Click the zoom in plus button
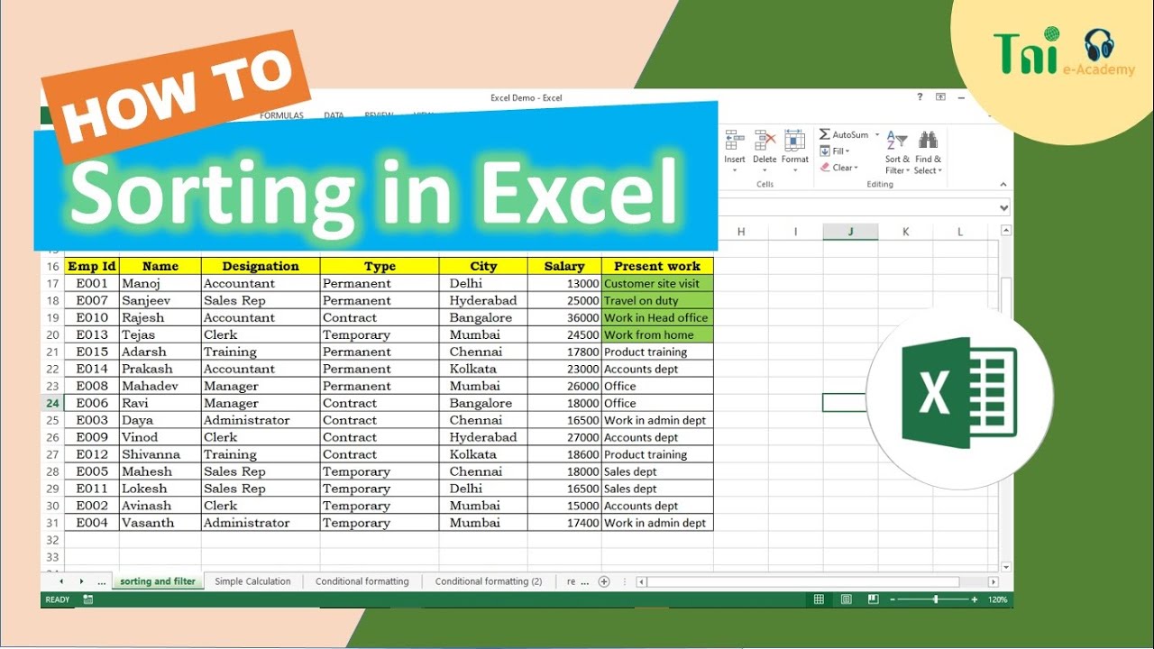This screenshot has width=1154, height=649. [x=975, y=599]
